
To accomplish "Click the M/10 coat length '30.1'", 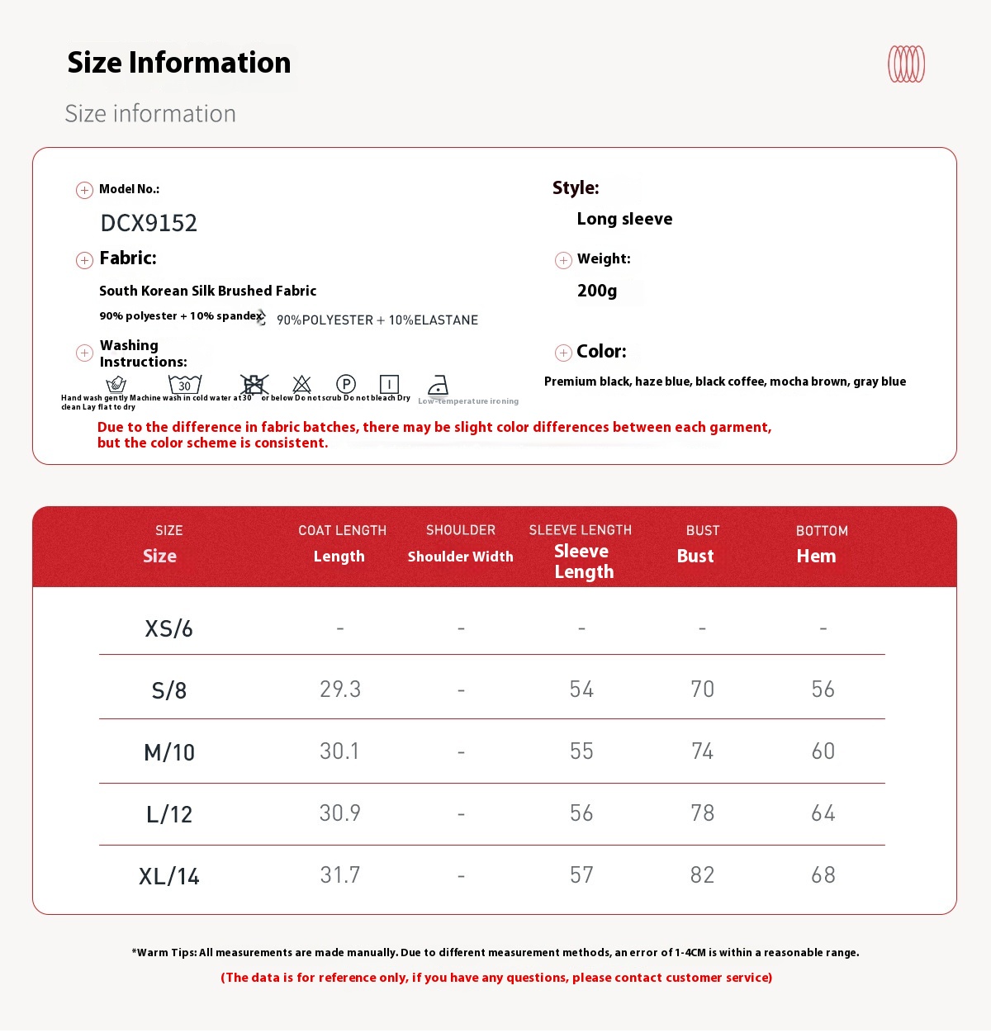I will click(x=339, y=751).
